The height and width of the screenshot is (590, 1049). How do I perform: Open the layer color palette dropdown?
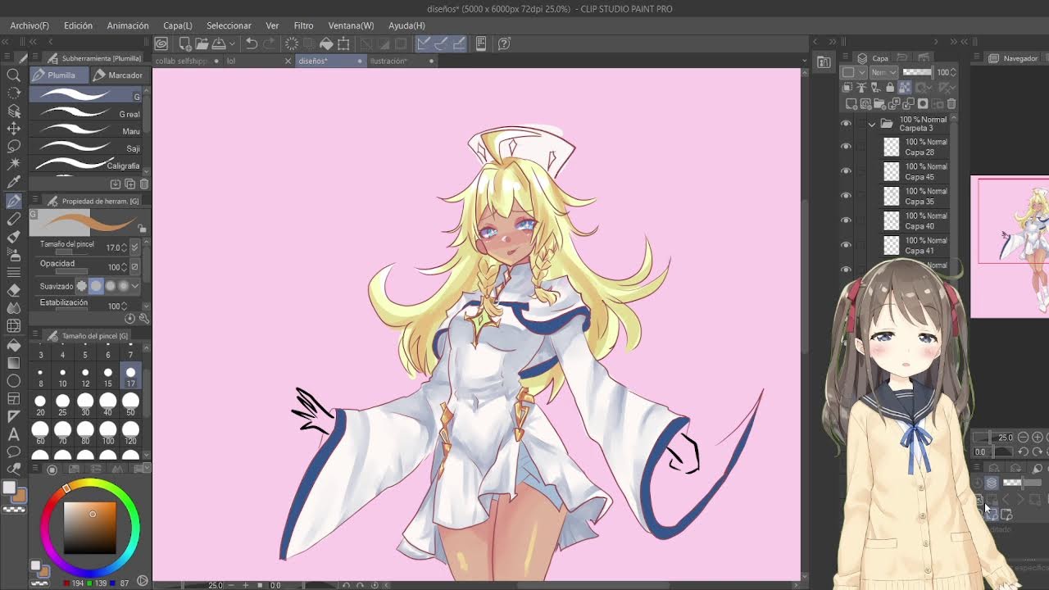pos(852,72)
